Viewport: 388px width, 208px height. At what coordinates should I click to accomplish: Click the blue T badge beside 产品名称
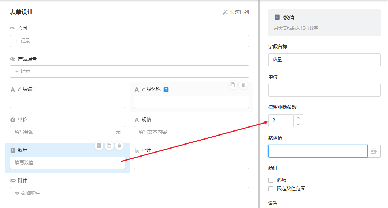[166, 90]
